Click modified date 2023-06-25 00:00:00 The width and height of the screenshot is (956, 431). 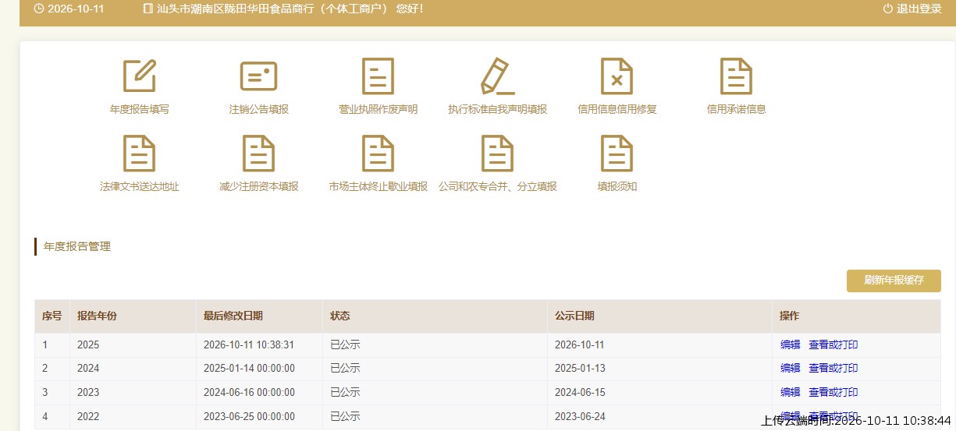pos(249,416)
